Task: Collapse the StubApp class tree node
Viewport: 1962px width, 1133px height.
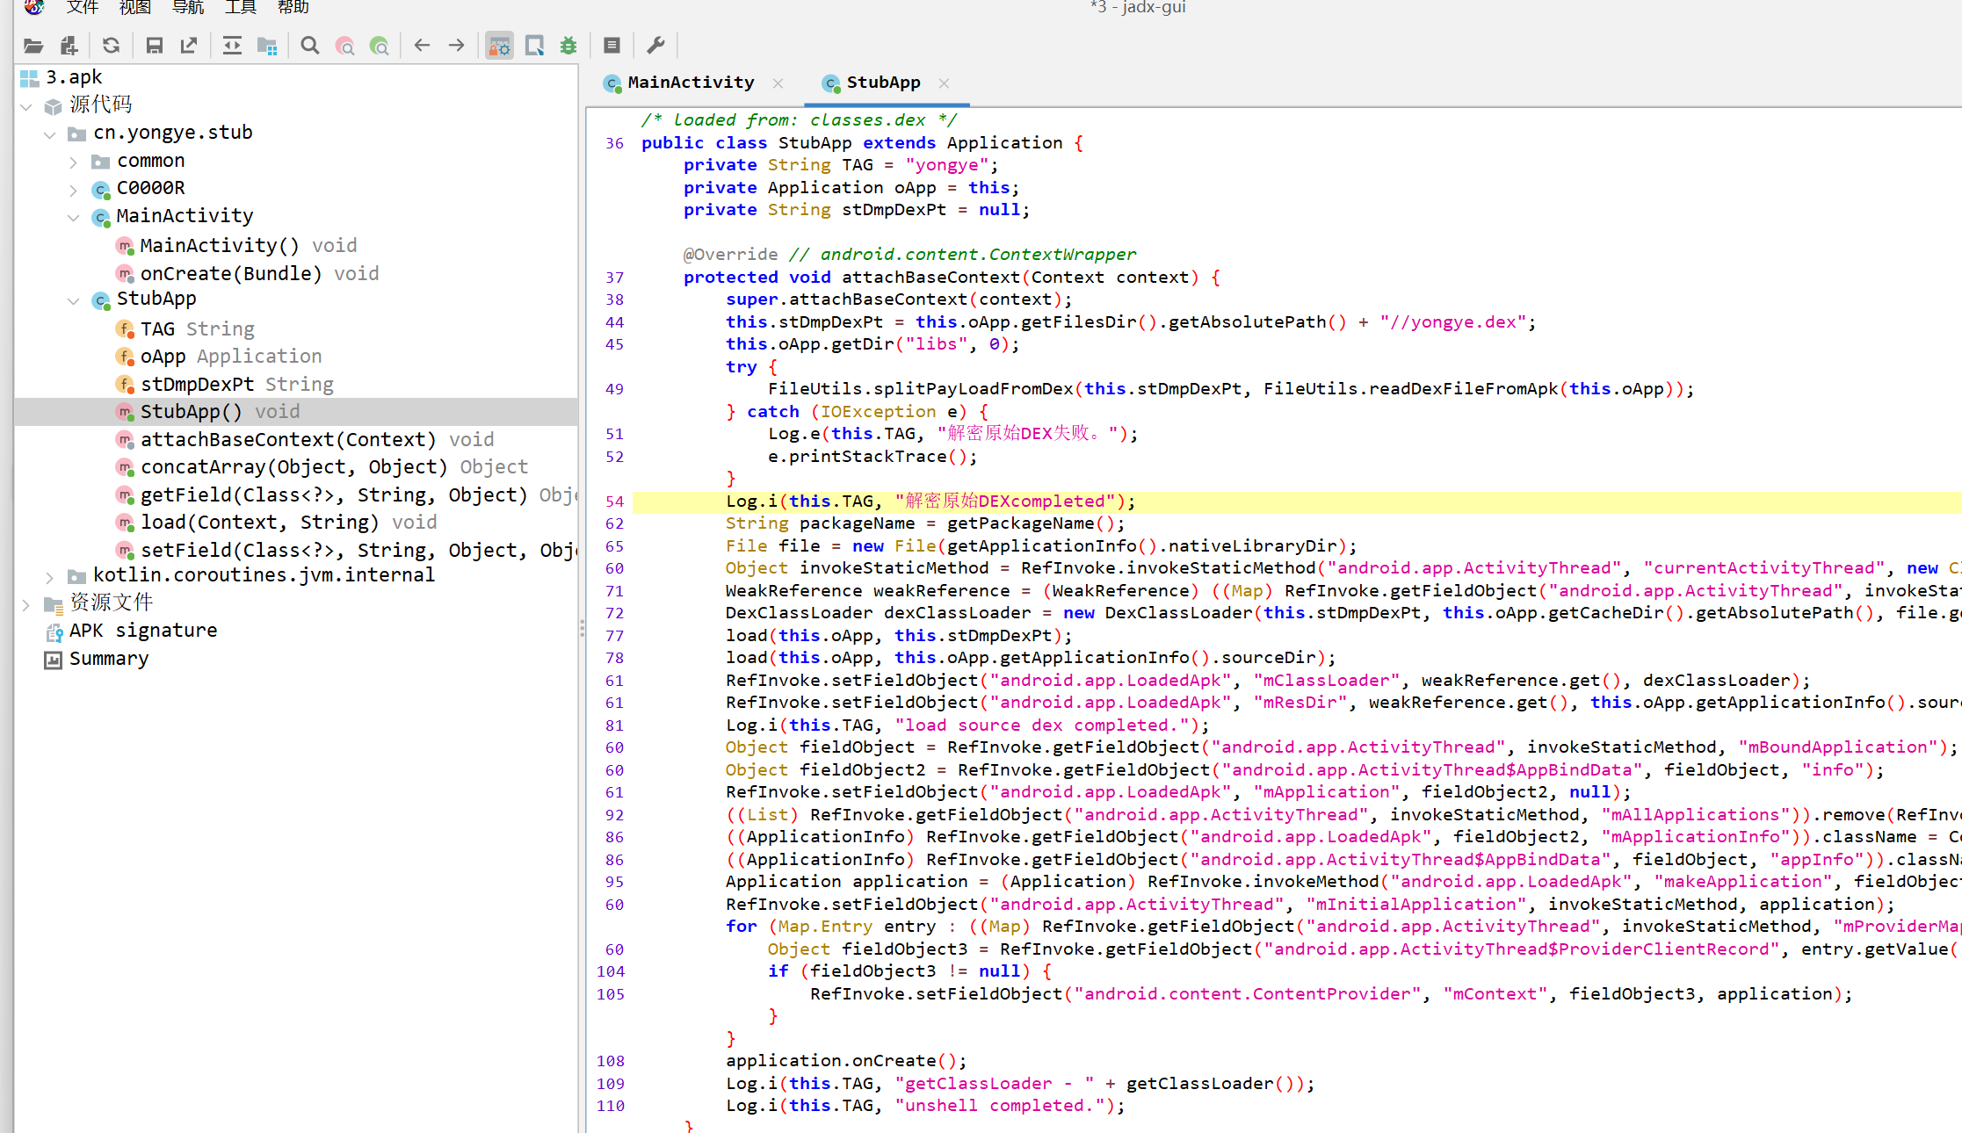Action: tap(74, 300)
